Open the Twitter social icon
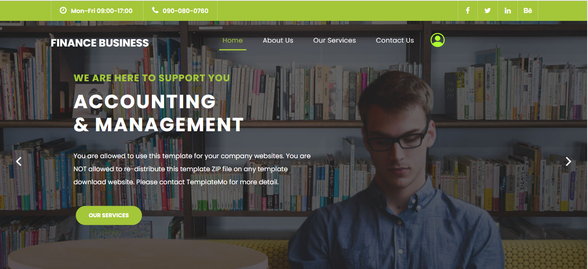588x269 pixels. coord(487,10)
